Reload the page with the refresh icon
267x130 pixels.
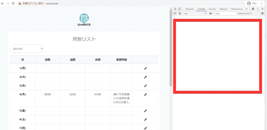tap(13, 4)
